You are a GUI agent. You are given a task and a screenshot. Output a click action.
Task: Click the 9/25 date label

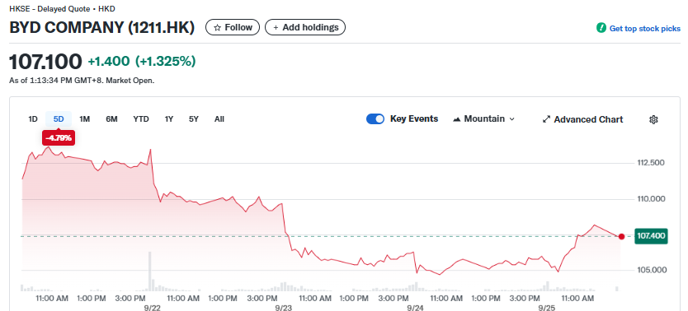click(x=547, y=308)
